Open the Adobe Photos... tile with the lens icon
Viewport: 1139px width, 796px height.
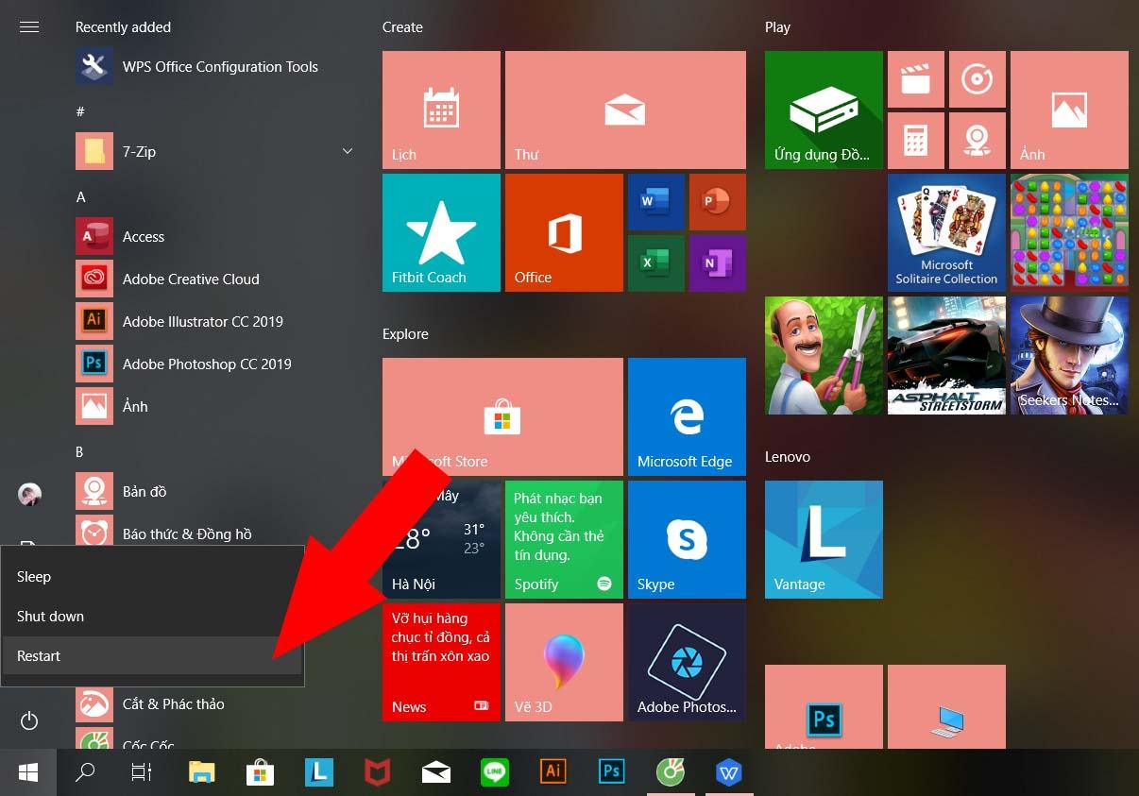pos(687,662)
